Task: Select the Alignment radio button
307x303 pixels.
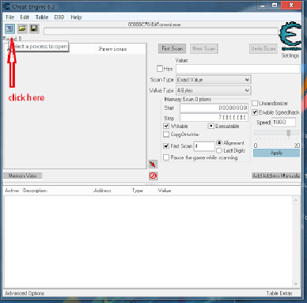Action: click(x=219, y=142)
